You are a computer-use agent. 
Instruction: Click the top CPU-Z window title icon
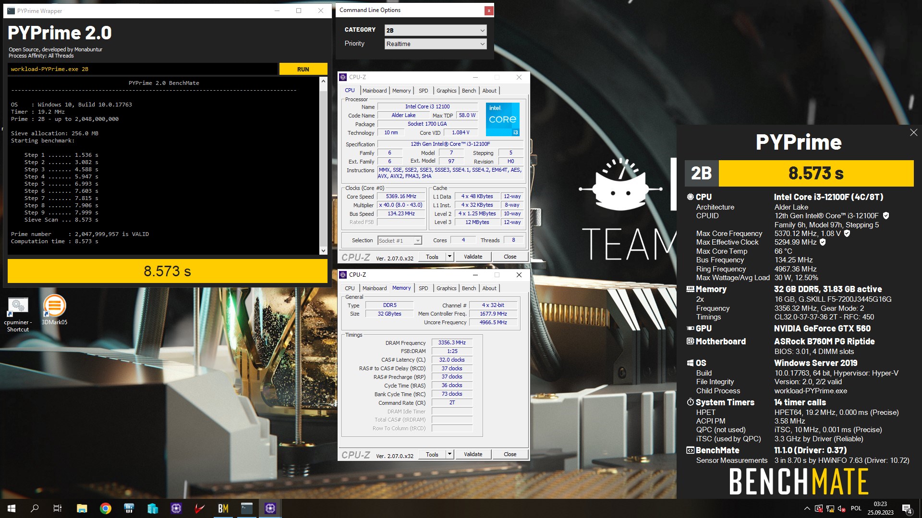(x=343, y=77)
